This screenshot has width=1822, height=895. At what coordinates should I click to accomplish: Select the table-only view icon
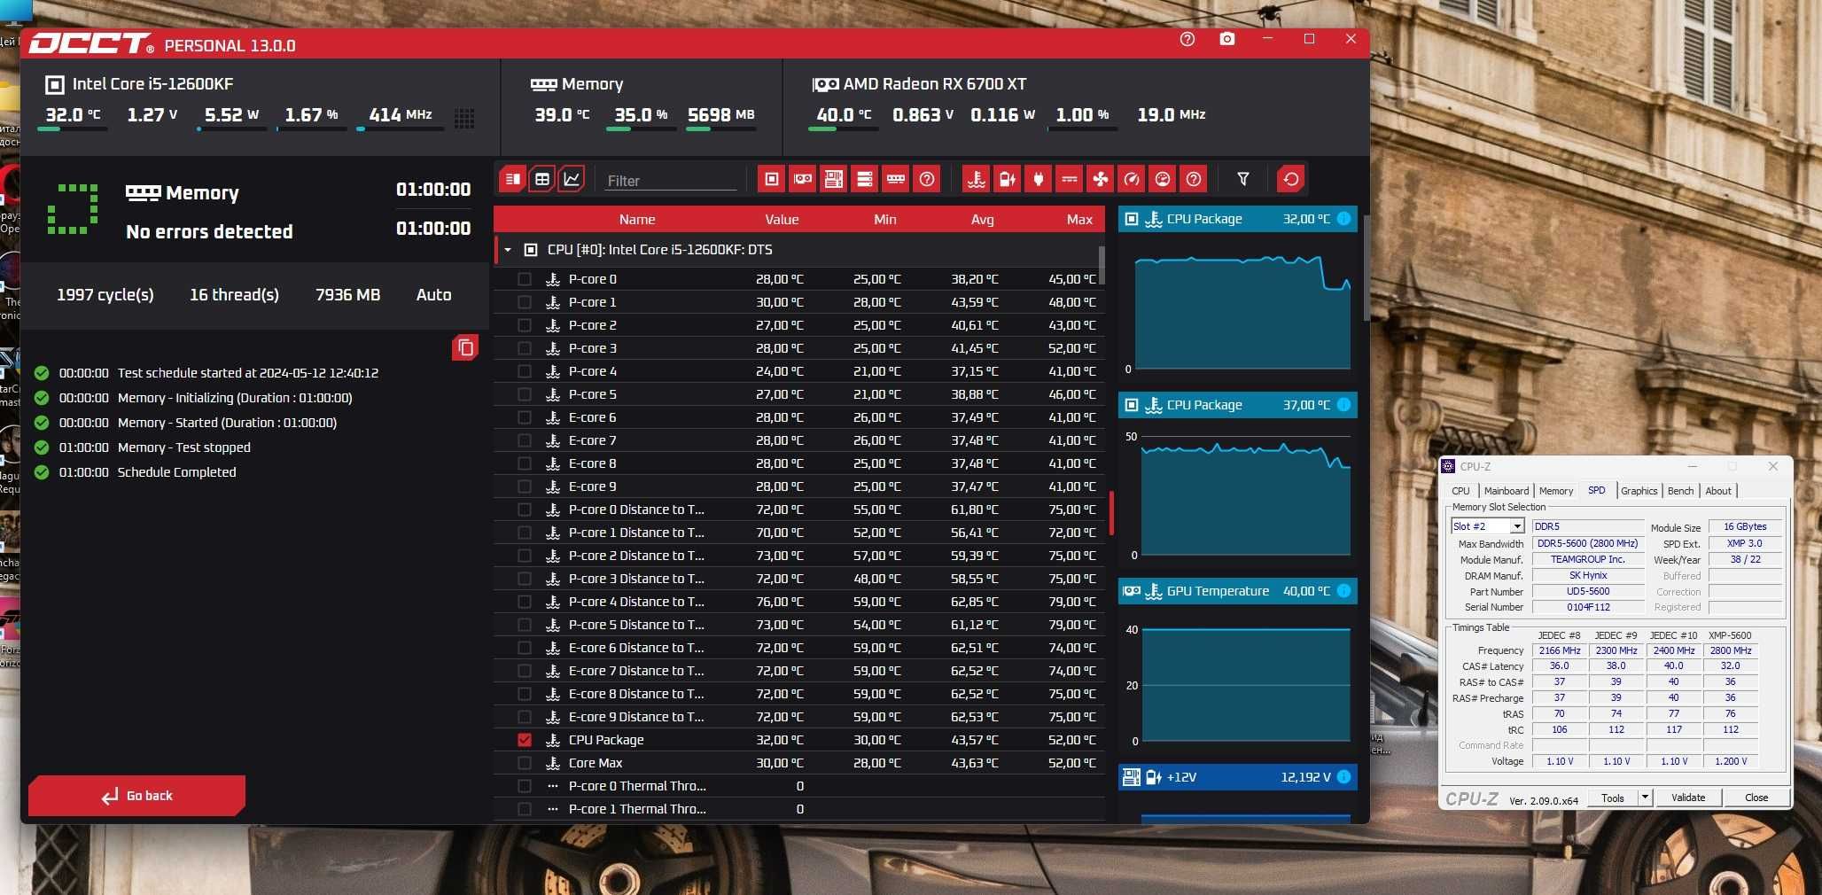pyautogui.click(x=542, y=179)
